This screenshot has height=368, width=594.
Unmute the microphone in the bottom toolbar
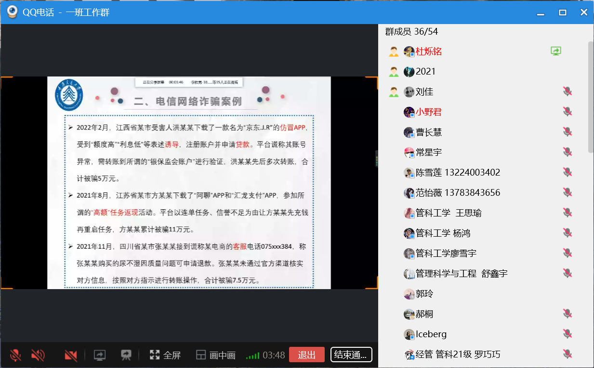pos(15,355)
